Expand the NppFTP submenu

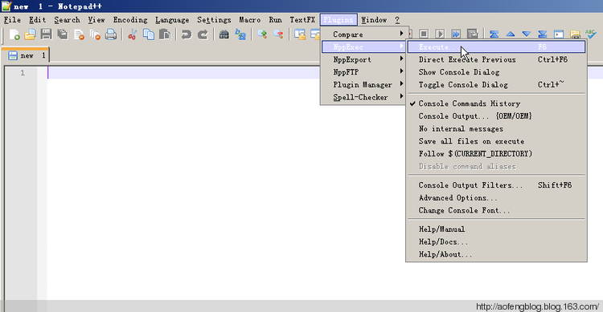tap(363, 72)
